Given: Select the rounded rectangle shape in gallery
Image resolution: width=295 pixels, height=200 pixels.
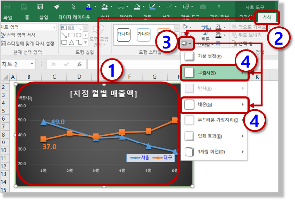Looking at the screenshot, I should (64, 42).
